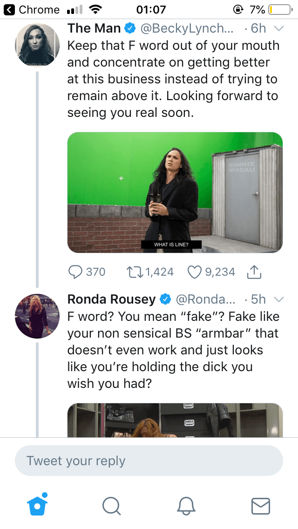The width and height of the screenshot is (298, 529).
Task: Open the Search tab in bottom bar
Action: [111, 505]
